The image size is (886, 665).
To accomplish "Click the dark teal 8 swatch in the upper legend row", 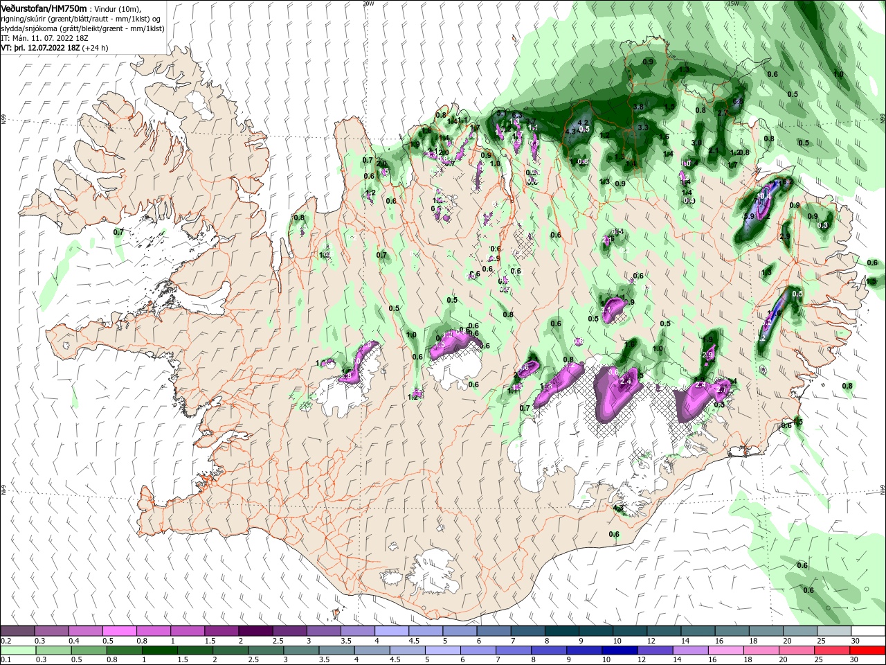I will click(562, 631).
